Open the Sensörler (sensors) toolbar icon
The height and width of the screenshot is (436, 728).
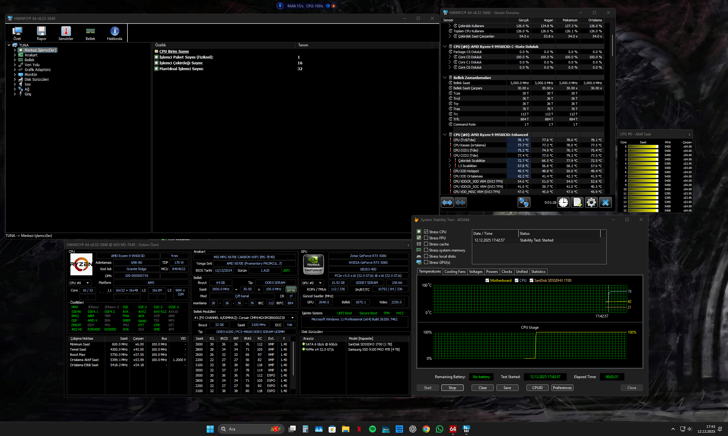(66, 33)
